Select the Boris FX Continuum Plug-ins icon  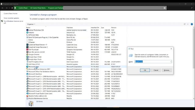[x=27, y=37]
